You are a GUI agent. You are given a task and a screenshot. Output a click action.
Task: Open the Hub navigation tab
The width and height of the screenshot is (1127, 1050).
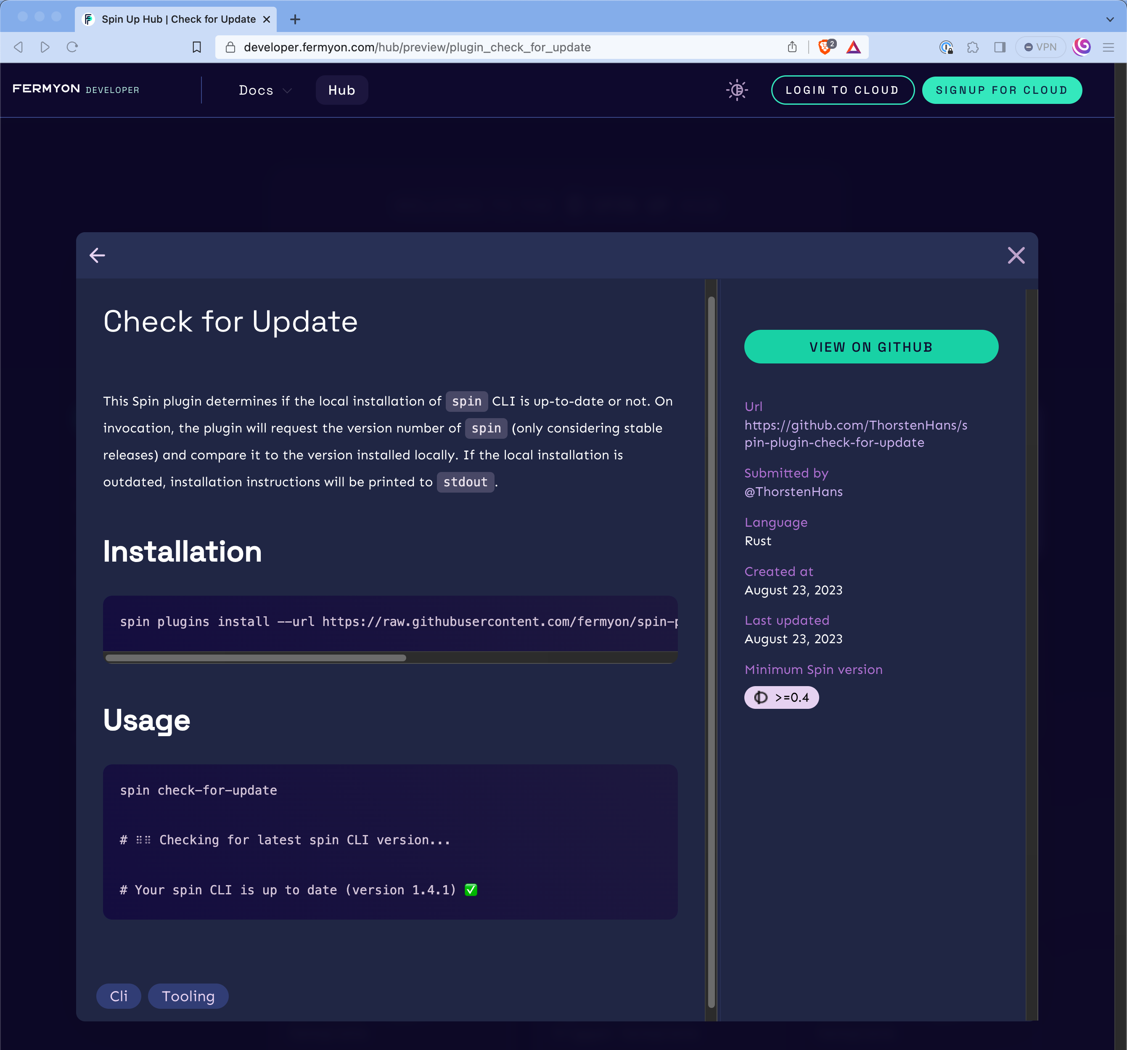341,90
